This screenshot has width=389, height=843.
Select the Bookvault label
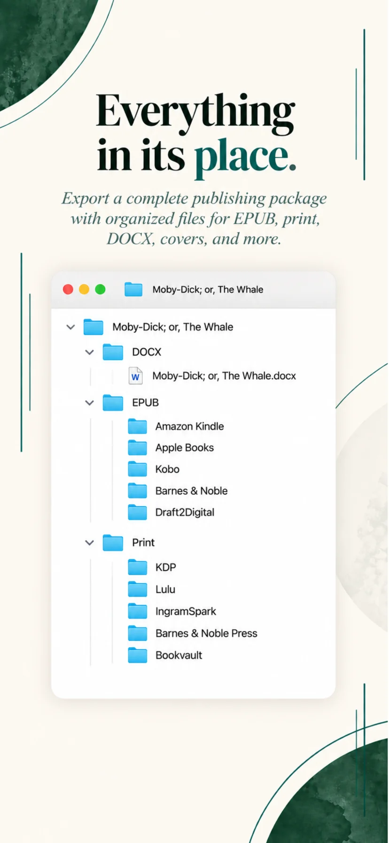(179, 655)
